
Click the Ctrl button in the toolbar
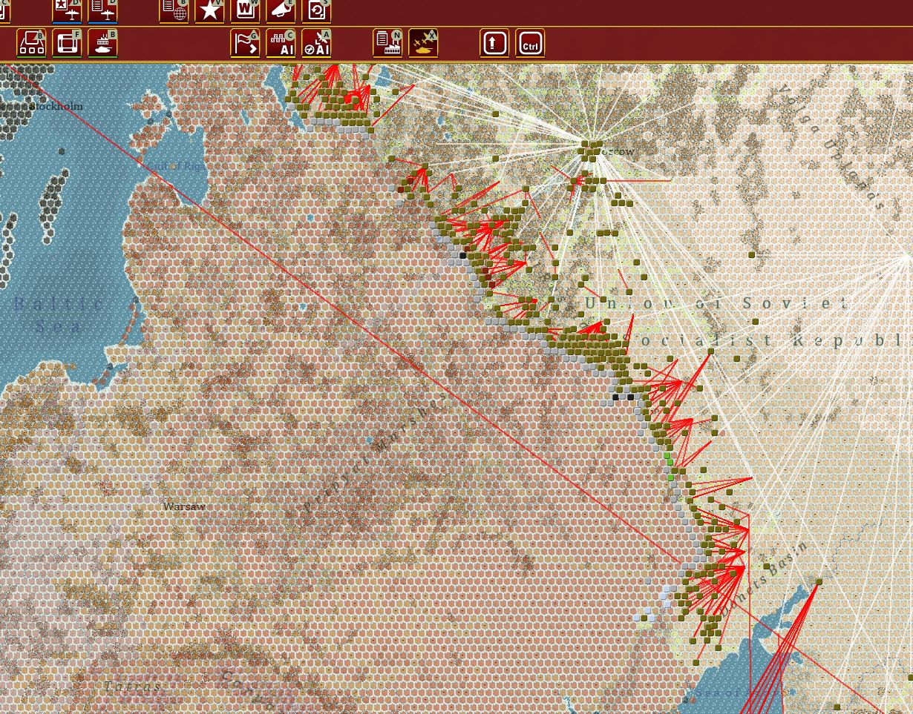(x=530, y=43)
